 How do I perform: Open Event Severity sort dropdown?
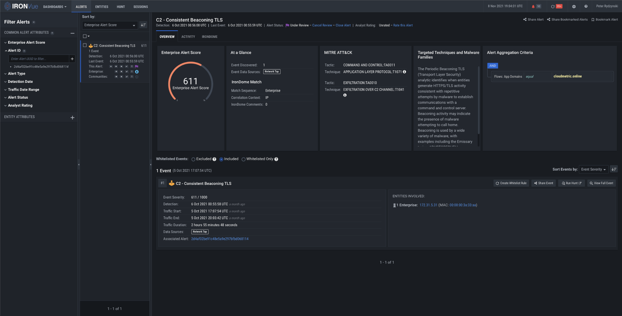(593, 169)
